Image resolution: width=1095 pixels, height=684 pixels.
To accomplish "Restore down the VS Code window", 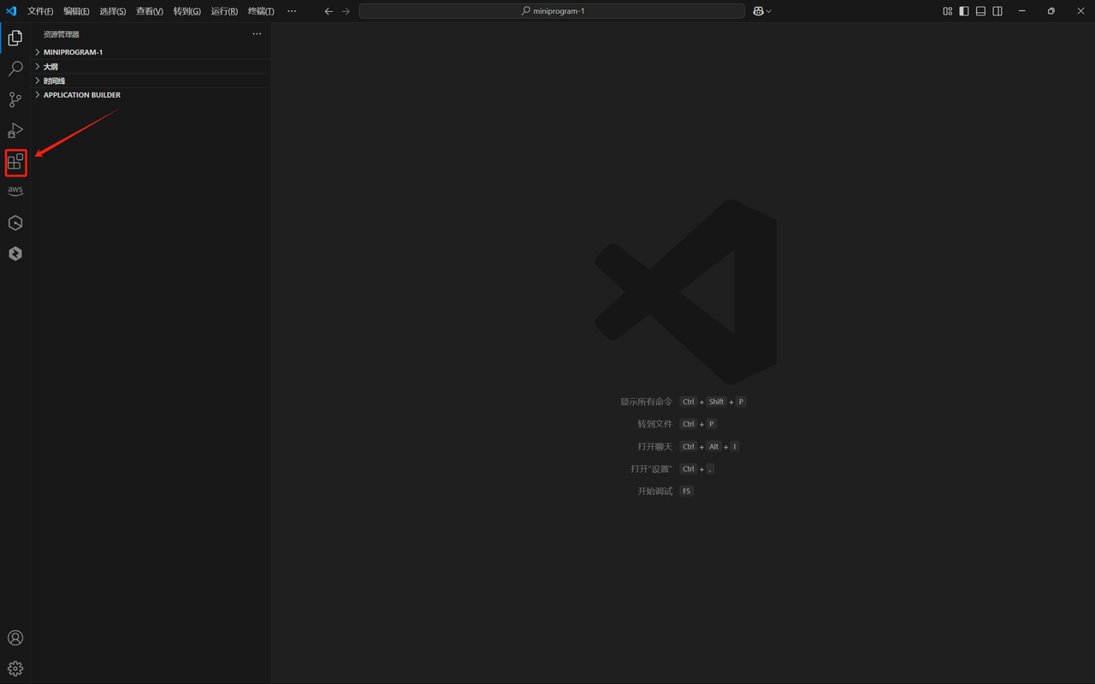I will pyautogui.click(x=1051, y=11).
